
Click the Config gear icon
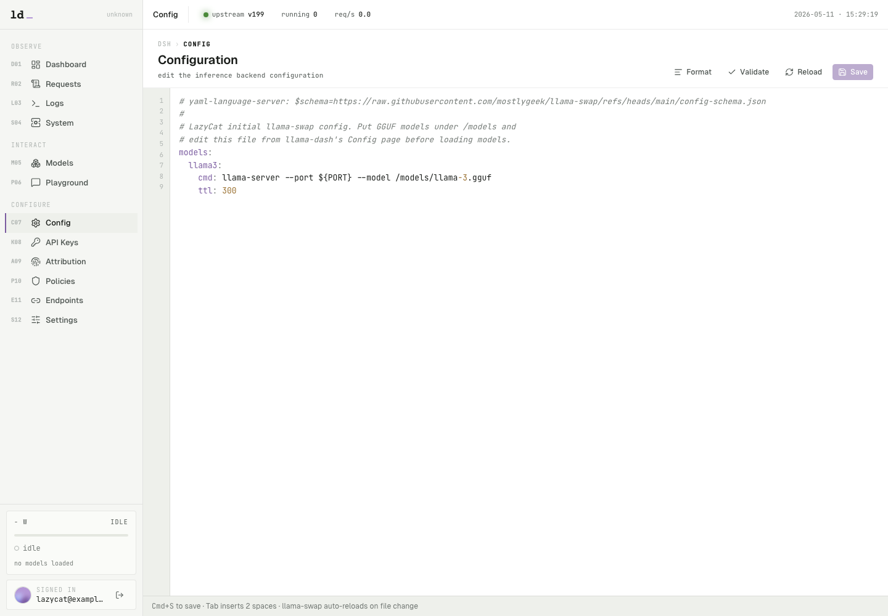click(36, 223)
